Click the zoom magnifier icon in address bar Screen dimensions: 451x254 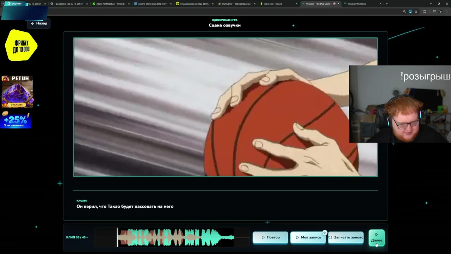[404, 12]
